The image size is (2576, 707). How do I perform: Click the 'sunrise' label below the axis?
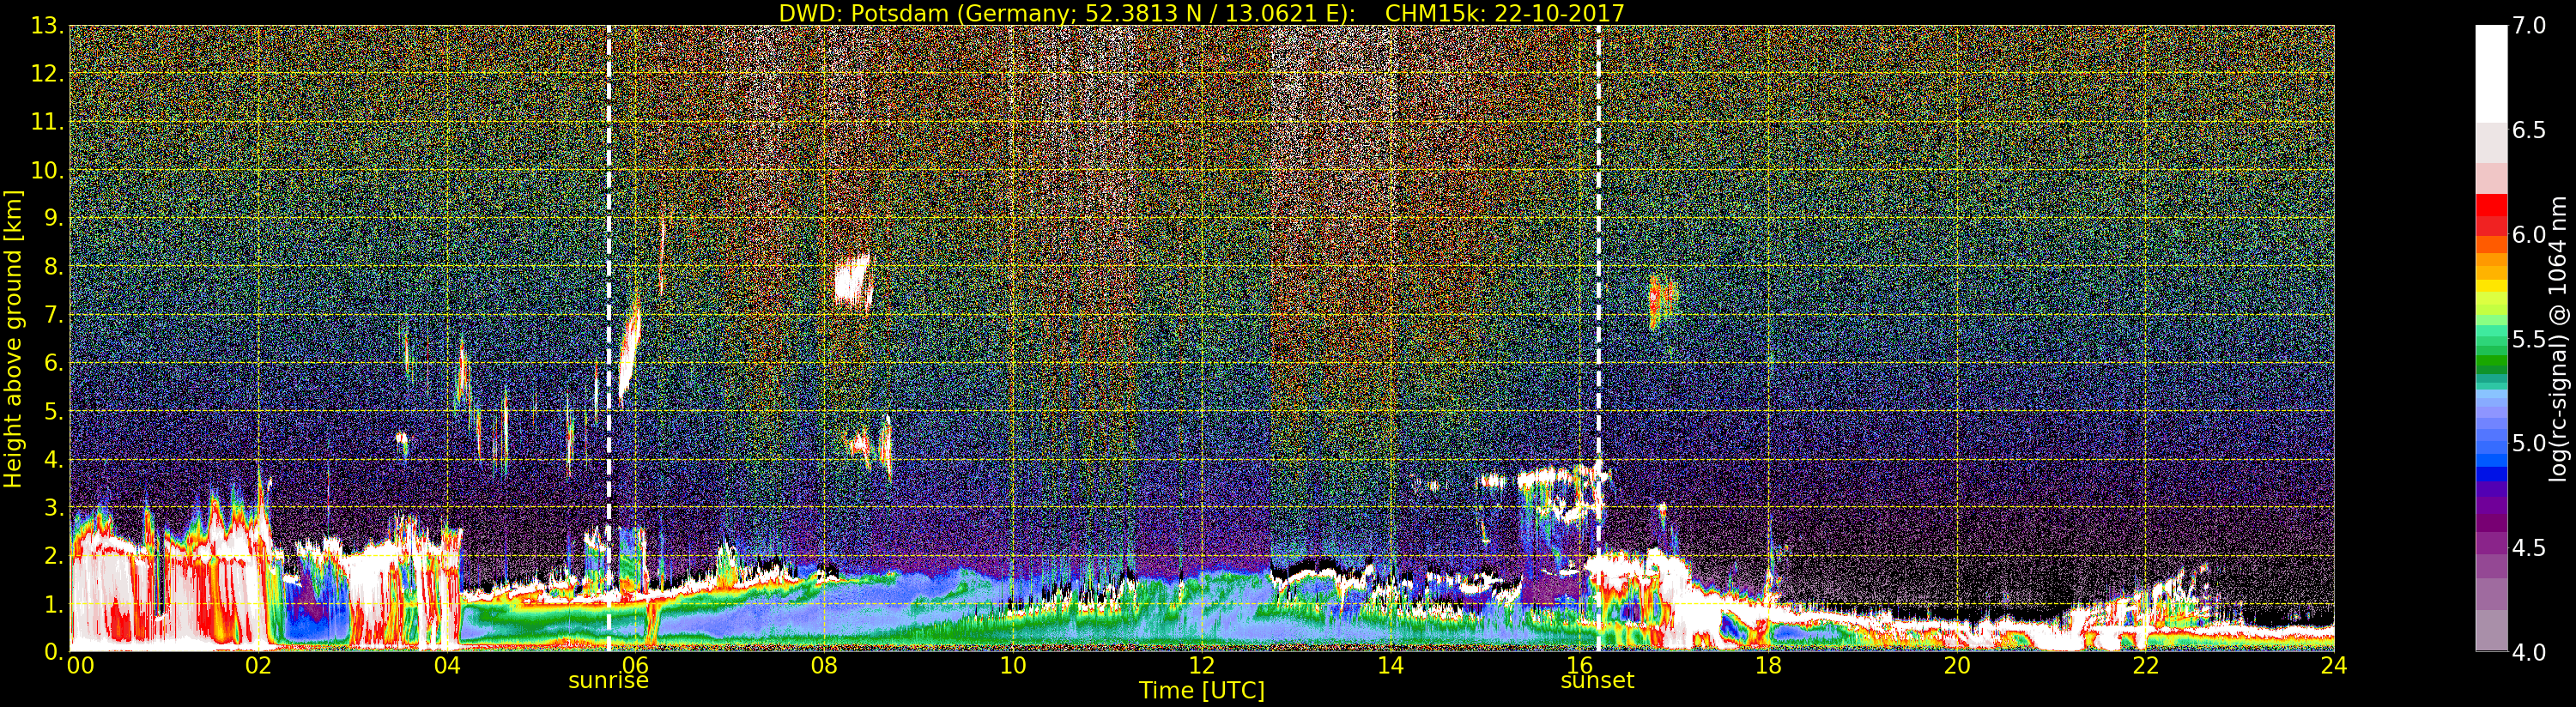[x=608, y=681]
